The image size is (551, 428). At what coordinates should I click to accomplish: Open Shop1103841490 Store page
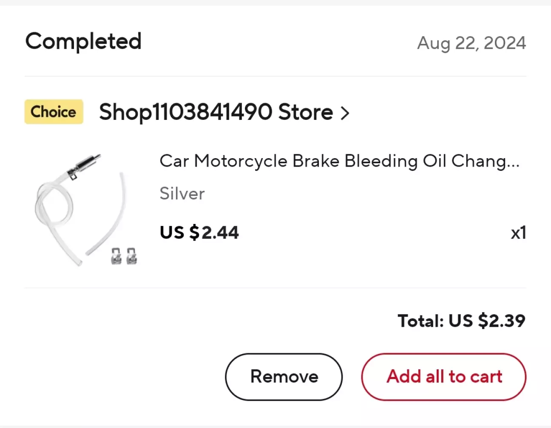click(x=216, y=112)
